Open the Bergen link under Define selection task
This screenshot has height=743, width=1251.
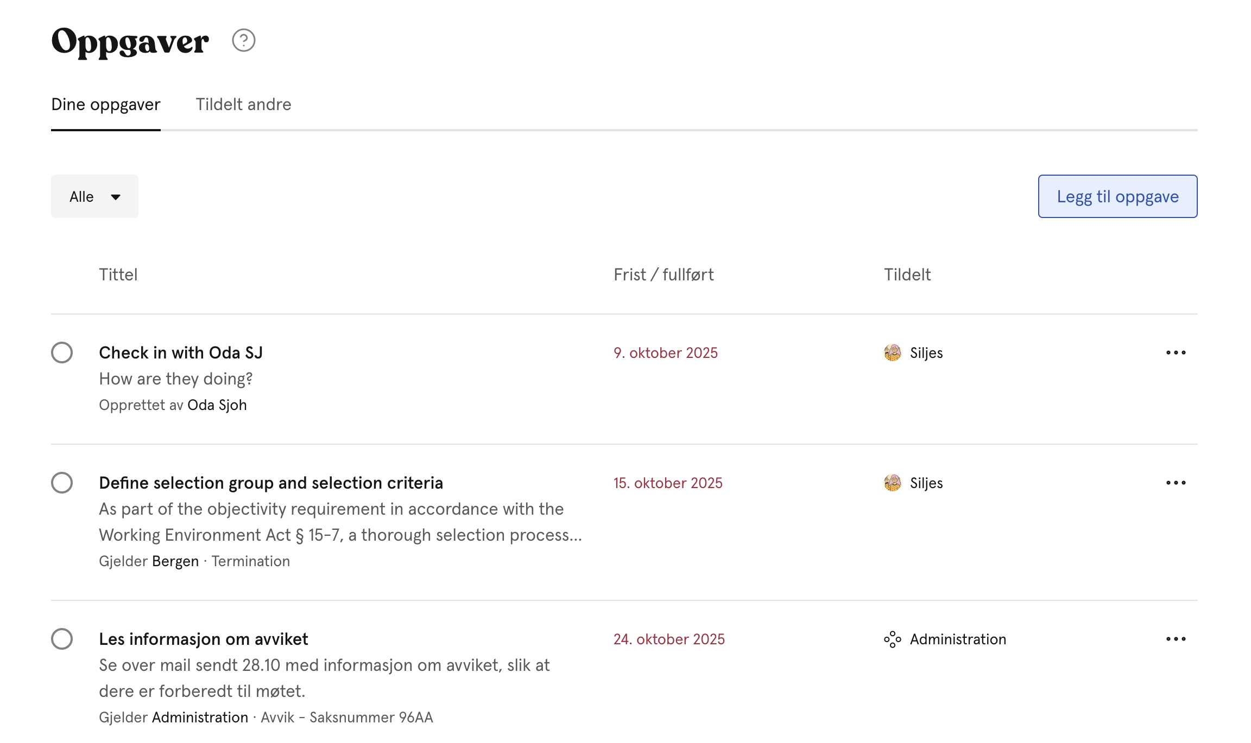(x=175, y=561)
